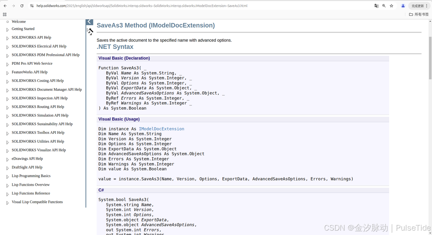The height and width of the screenshot is (235, 432).
Task: Open Lisp Functions Reference topic
Action: pos(31,194)
